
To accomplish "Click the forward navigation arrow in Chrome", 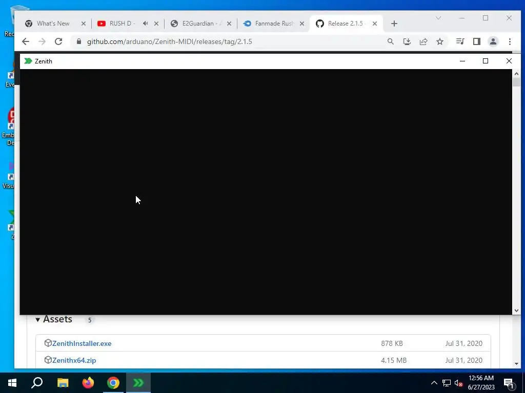I will tap(42, 41).
